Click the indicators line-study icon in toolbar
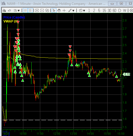The height and width of the screenshot is (136, 133). click(9, 10)
